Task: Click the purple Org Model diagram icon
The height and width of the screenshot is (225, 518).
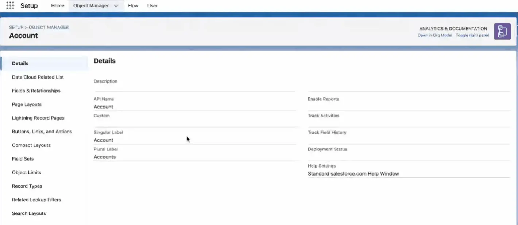Action: click(502, 31)
